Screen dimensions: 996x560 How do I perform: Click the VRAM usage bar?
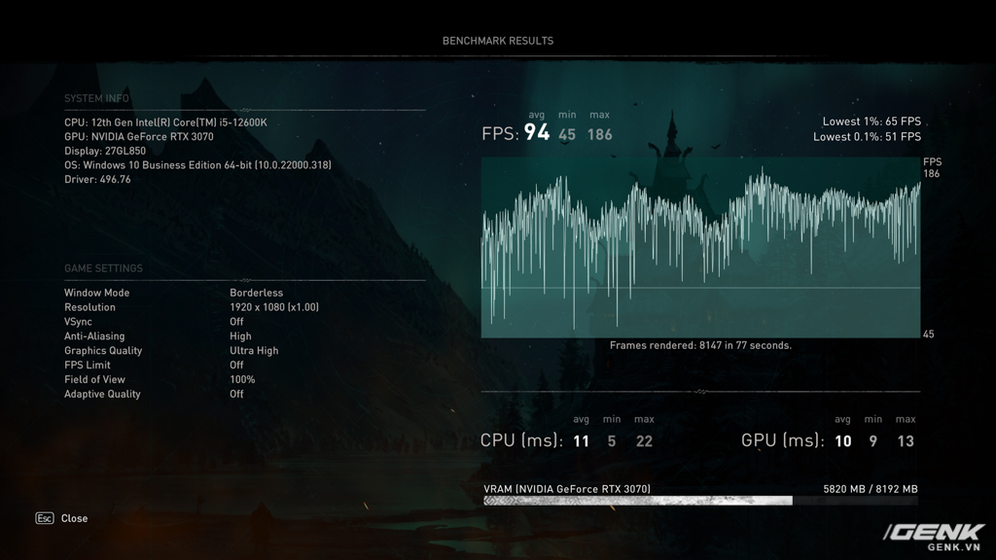[x=700, y=501]
